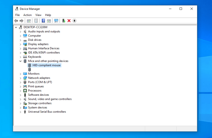This screenshot has height=138, width=212.
Task: Expand the Software devices category
Action: (x=20, y=95)
